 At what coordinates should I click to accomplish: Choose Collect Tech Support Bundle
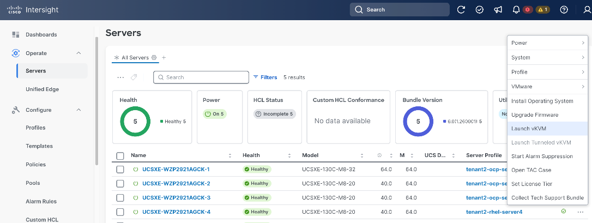(x=547, y=198)
